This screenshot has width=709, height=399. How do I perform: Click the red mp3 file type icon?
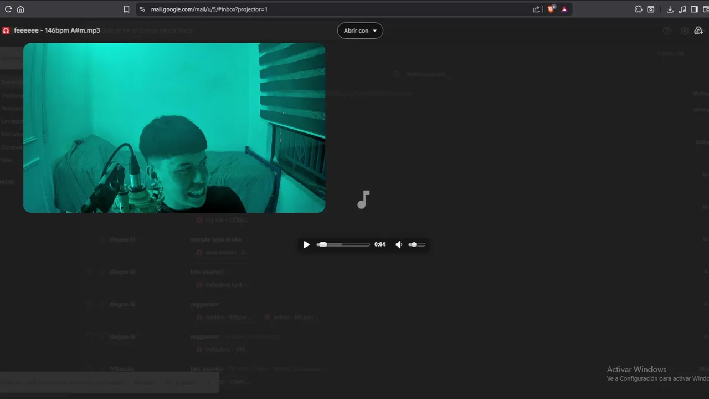pos(6,30)
